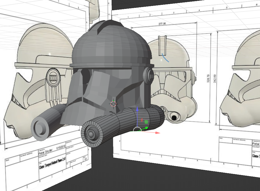
Task: Click the red X-axis gizmo arrow
Action: pos(158,133)
